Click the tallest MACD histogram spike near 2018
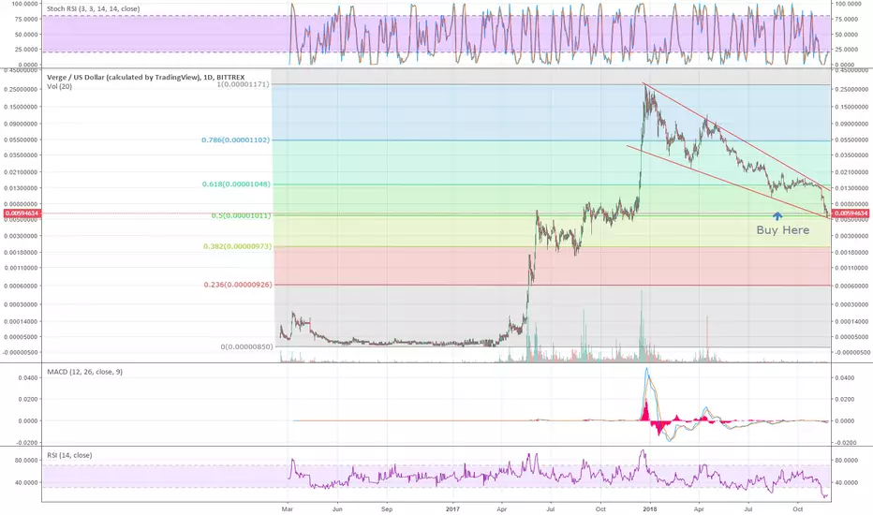The width and height of the screenshot is (873, 515). click(x=646, y=410)
